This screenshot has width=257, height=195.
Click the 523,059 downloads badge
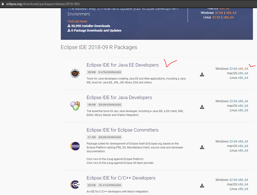[x=110, y=105]
